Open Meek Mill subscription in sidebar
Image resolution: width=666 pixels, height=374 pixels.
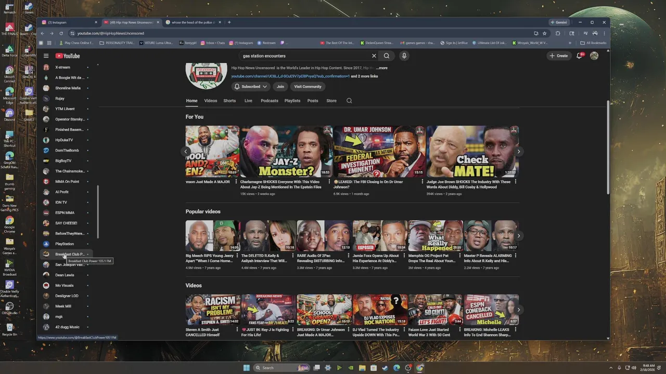click(67, 306)
